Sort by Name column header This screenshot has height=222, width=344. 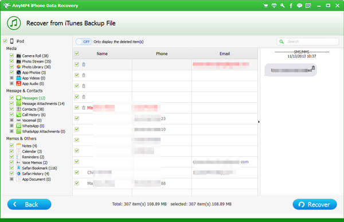tap(102, 53)
